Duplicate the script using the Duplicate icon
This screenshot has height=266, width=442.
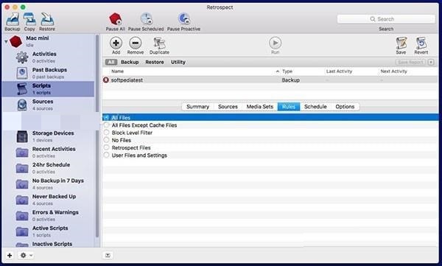click(x=159, y=43)
